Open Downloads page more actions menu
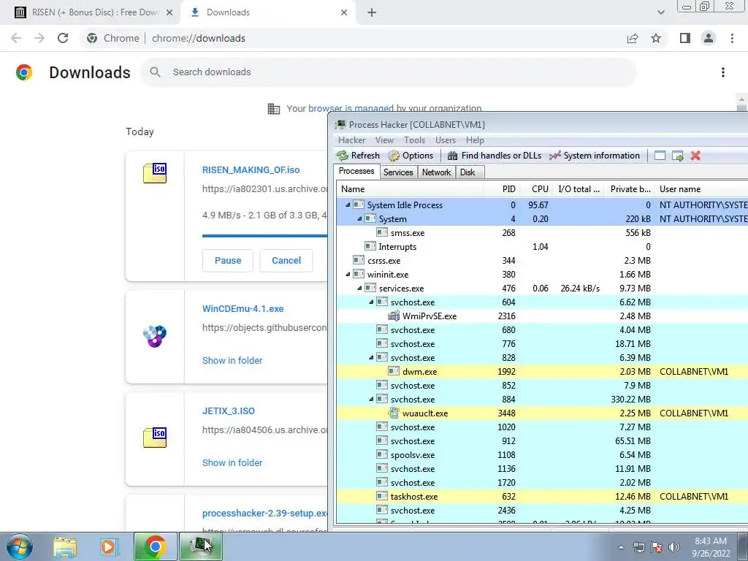Image resolution: width=748 pixels, height=561 pixels. (723, 72)
